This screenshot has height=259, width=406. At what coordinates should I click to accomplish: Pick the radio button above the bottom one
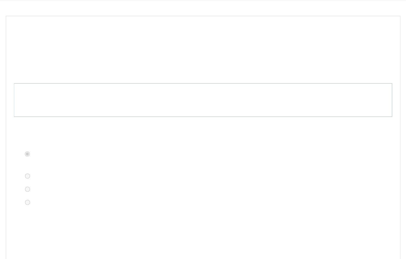[x=27, y=189]
